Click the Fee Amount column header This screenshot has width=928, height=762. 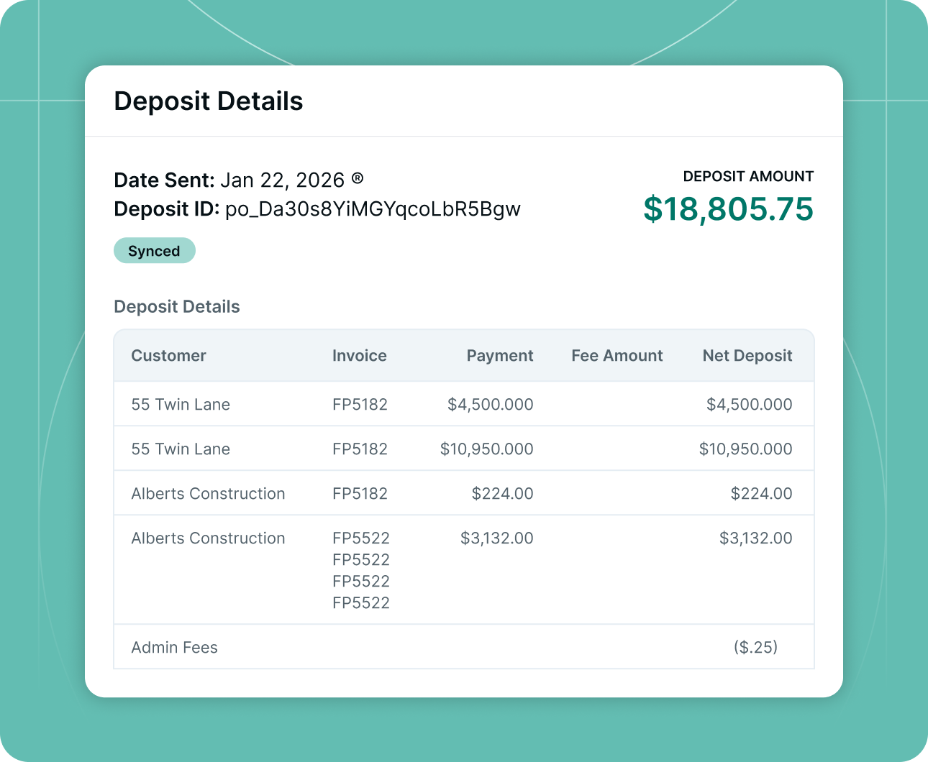[x=617, y=356]
